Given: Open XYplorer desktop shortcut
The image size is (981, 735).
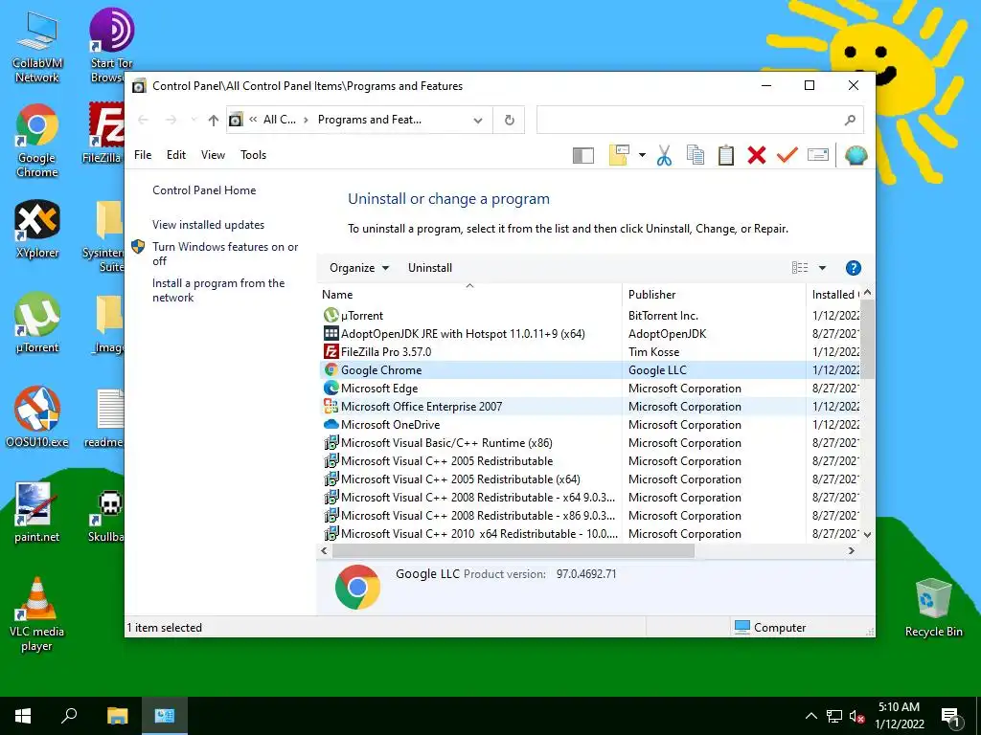Looking at the screenshot, I should click(37, 230).
